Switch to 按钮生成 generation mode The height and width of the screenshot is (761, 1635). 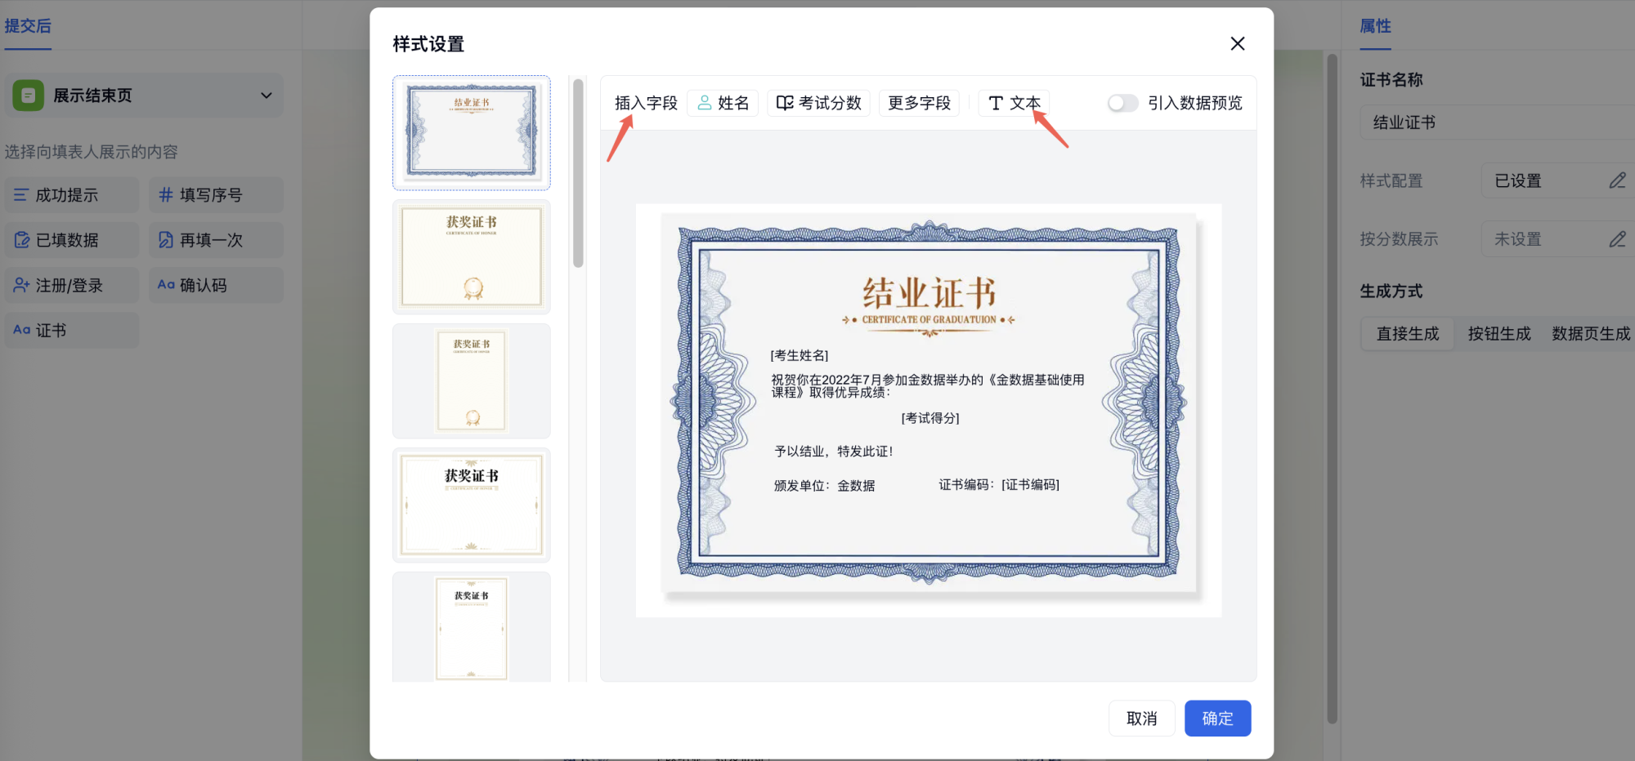pos(1498,334)
